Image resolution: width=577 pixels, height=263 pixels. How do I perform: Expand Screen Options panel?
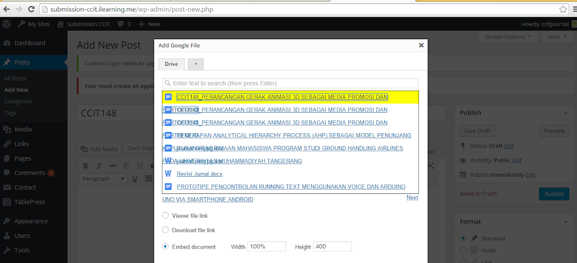(508, 37)
